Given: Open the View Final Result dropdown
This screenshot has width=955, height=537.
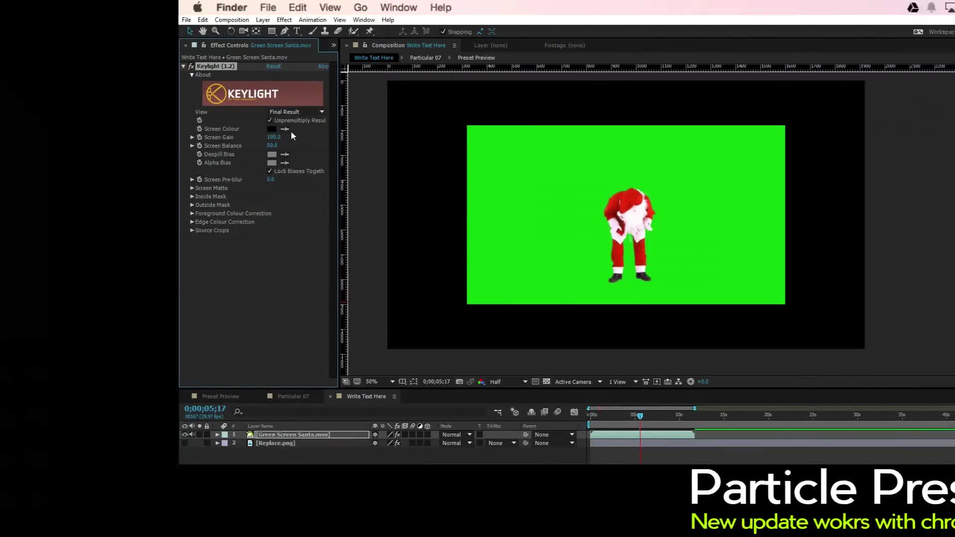Looking at the screenshot, I should tap(296, 112).
